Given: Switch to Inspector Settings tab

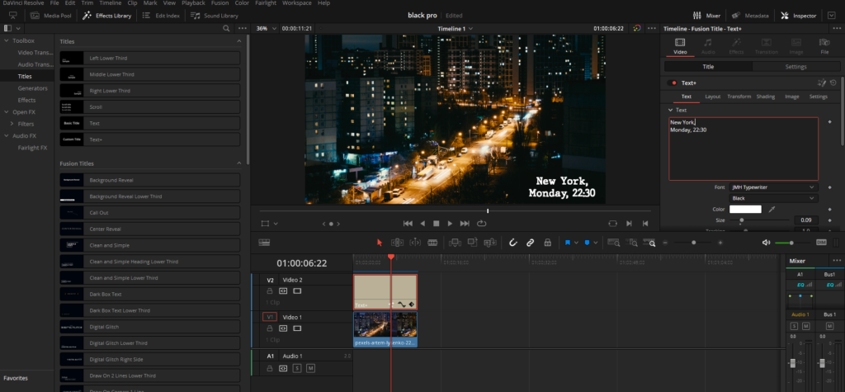Looking at the screenshot, I should (x=795, y=67).
